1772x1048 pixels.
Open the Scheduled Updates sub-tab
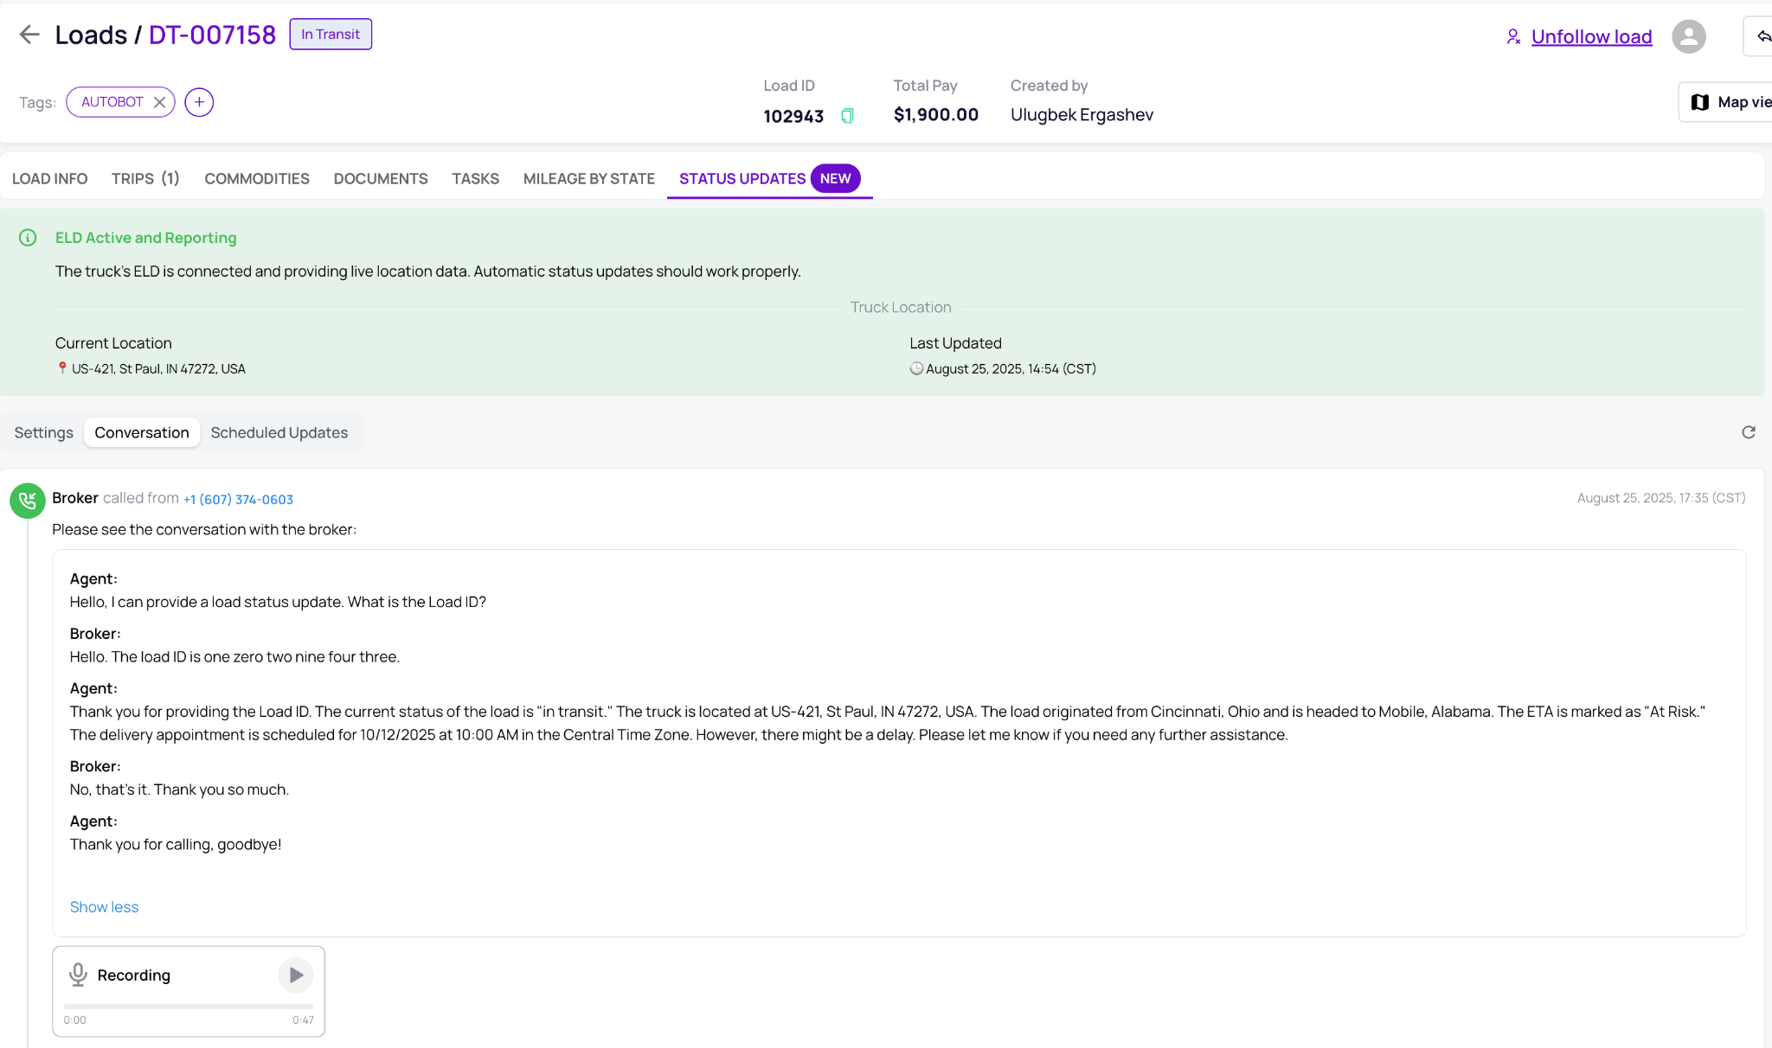point(279,432)
